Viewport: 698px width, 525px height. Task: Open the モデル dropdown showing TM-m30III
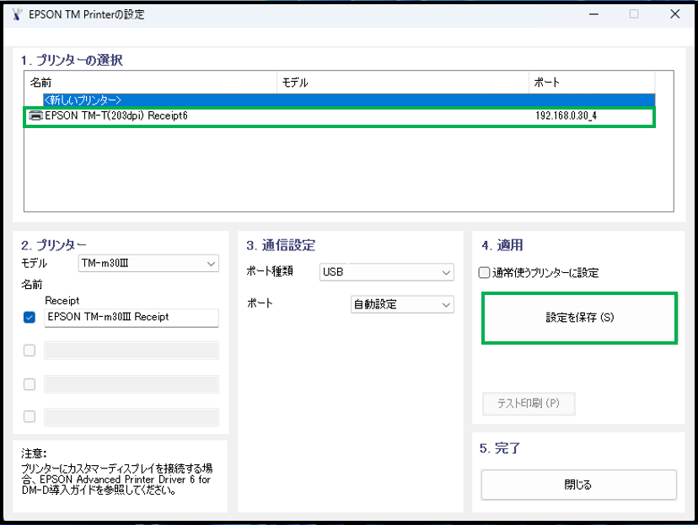pos(148,264)
